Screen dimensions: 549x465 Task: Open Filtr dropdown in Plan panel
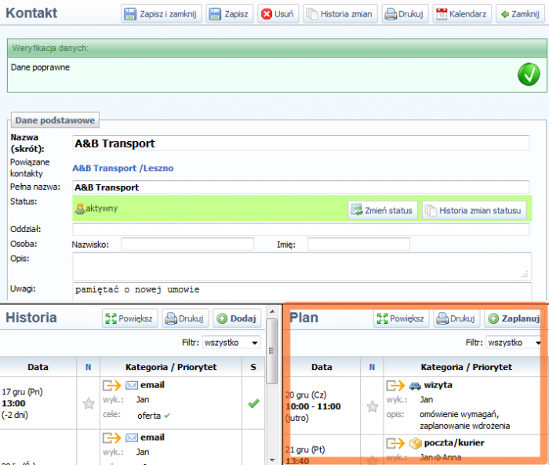pos(514,343)
